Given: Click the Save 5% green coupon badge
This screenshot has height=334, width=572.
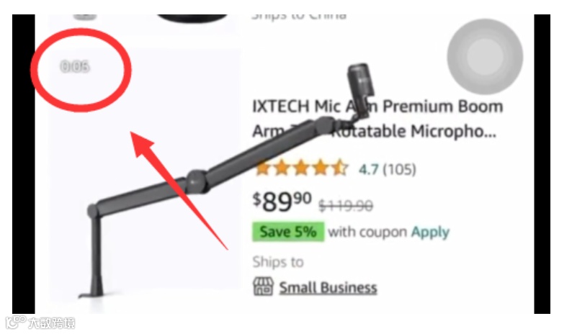Looking at the screenshot, I should tap(288, 232).
